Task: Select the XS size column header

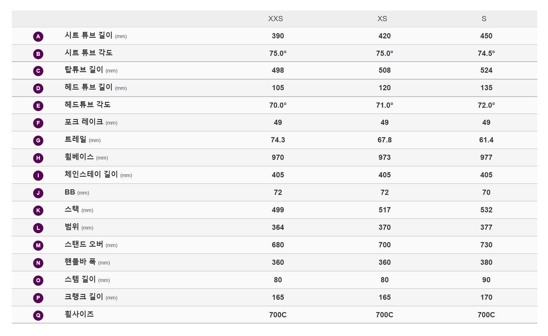Action: pyautogui.click(x=382, y=19)
